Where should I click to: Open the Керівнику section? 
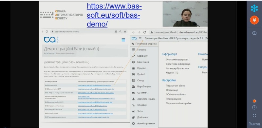[x=142, y=56]
